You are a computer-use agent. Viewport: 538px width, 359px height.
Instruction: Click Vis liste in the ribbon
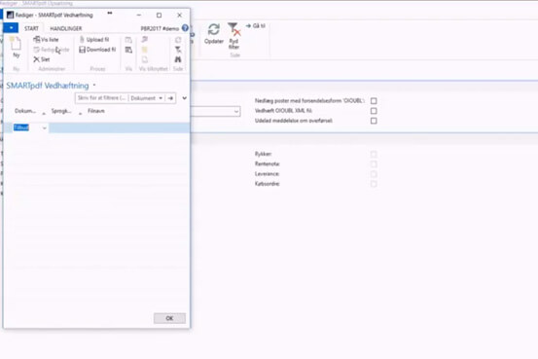(46, 40)
